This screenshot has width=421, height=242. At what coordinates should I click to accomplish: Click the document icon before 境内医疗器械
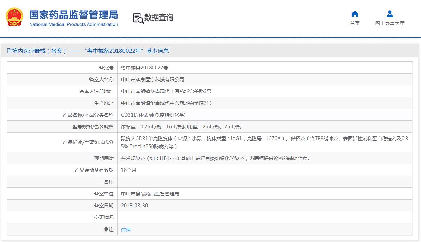click(x=9, y=51)
